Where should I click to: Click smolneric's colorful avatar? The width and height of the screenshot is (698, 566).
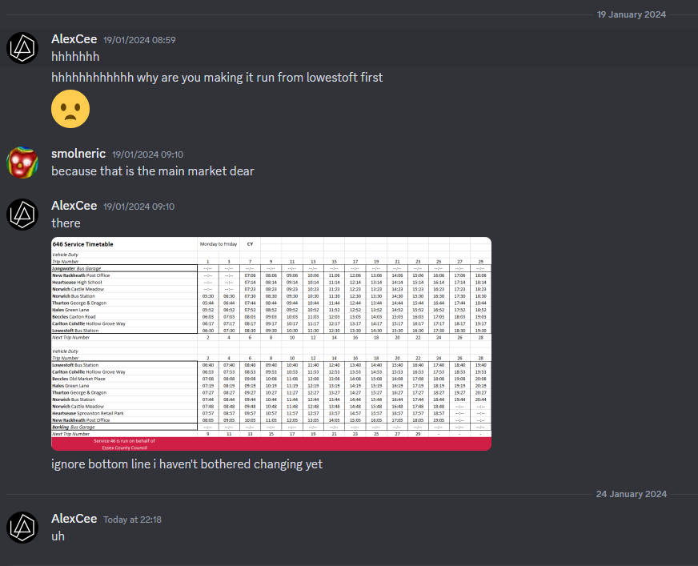coord(22,163)
